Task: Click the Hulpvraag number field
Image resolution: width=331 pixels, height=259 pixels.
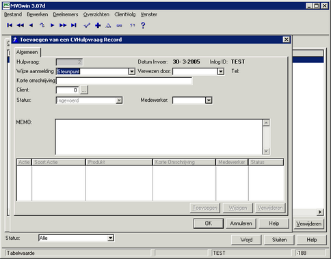Action: (69, 62)
